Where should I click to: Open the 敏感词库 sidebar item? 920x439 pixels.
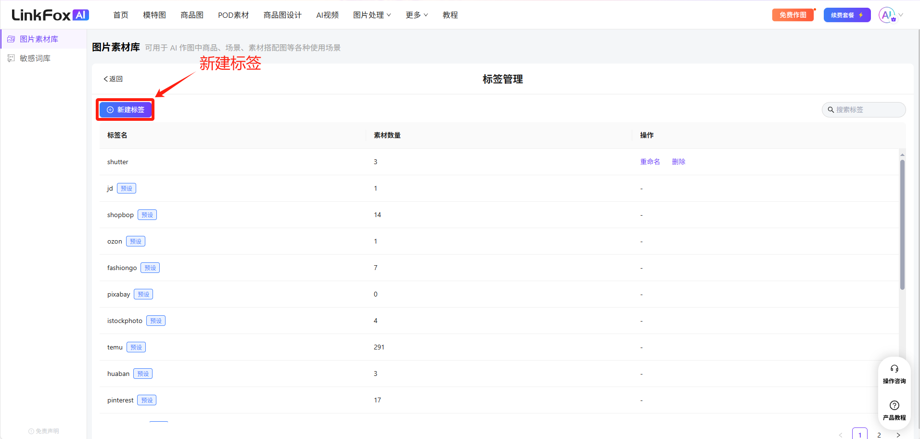pyautogui.click(x=43, y=58)
